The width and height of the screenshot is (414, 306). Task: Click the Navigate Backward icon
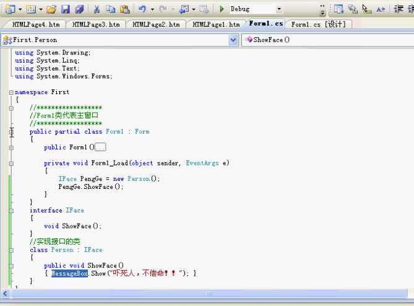[x=184, y=9]
